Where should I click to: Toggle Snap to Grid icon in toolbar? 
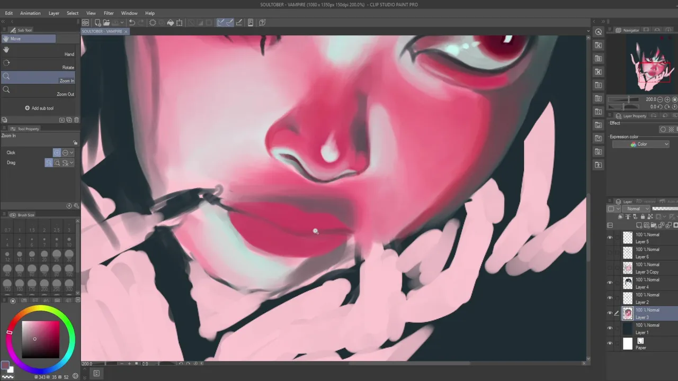click(239, 22)
